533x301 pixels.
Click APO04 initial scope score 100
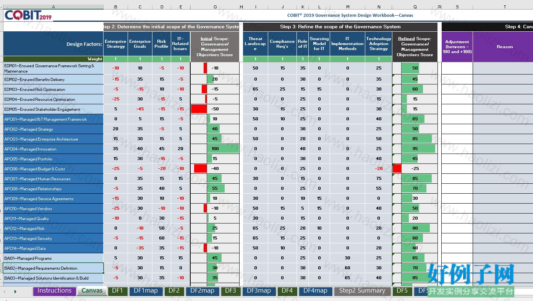215,149
